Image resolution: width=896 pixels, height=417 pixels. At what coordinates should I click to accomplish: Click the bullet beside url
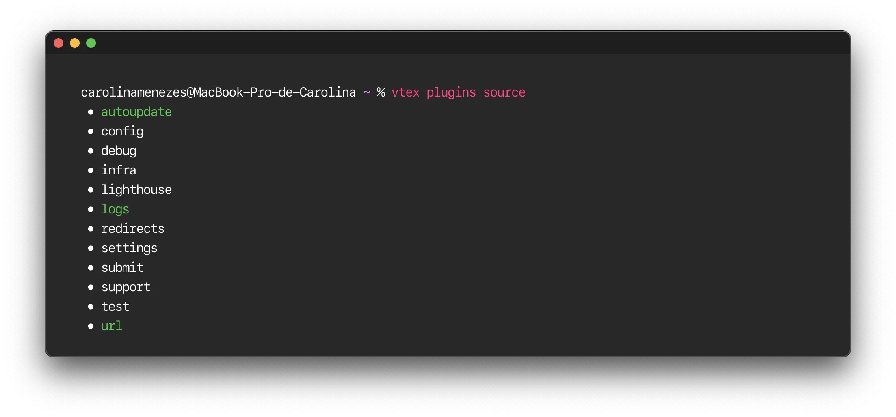click(x=91, y=326)
